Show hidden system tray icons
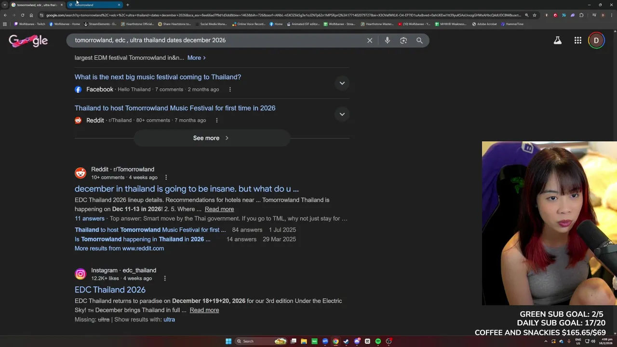Image resolution: width=617 pixels, height=347 pixels. pyautogui.click(x=546, y=341)
